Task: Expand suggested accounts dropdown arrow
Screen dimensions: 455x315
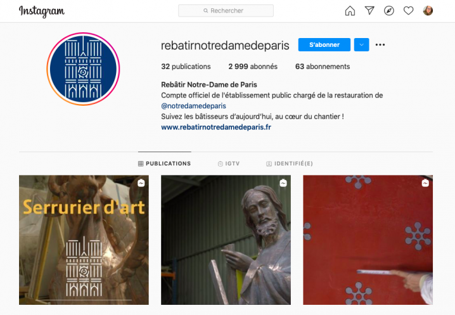Action: (x=362, y=45)
